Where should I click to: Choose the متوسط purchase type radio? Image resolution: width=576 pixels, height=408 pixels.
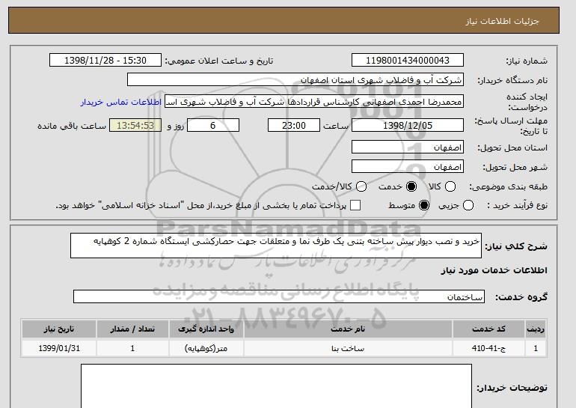424,205
